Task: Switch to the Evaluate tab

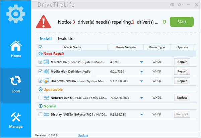Action: click(66, 39)
